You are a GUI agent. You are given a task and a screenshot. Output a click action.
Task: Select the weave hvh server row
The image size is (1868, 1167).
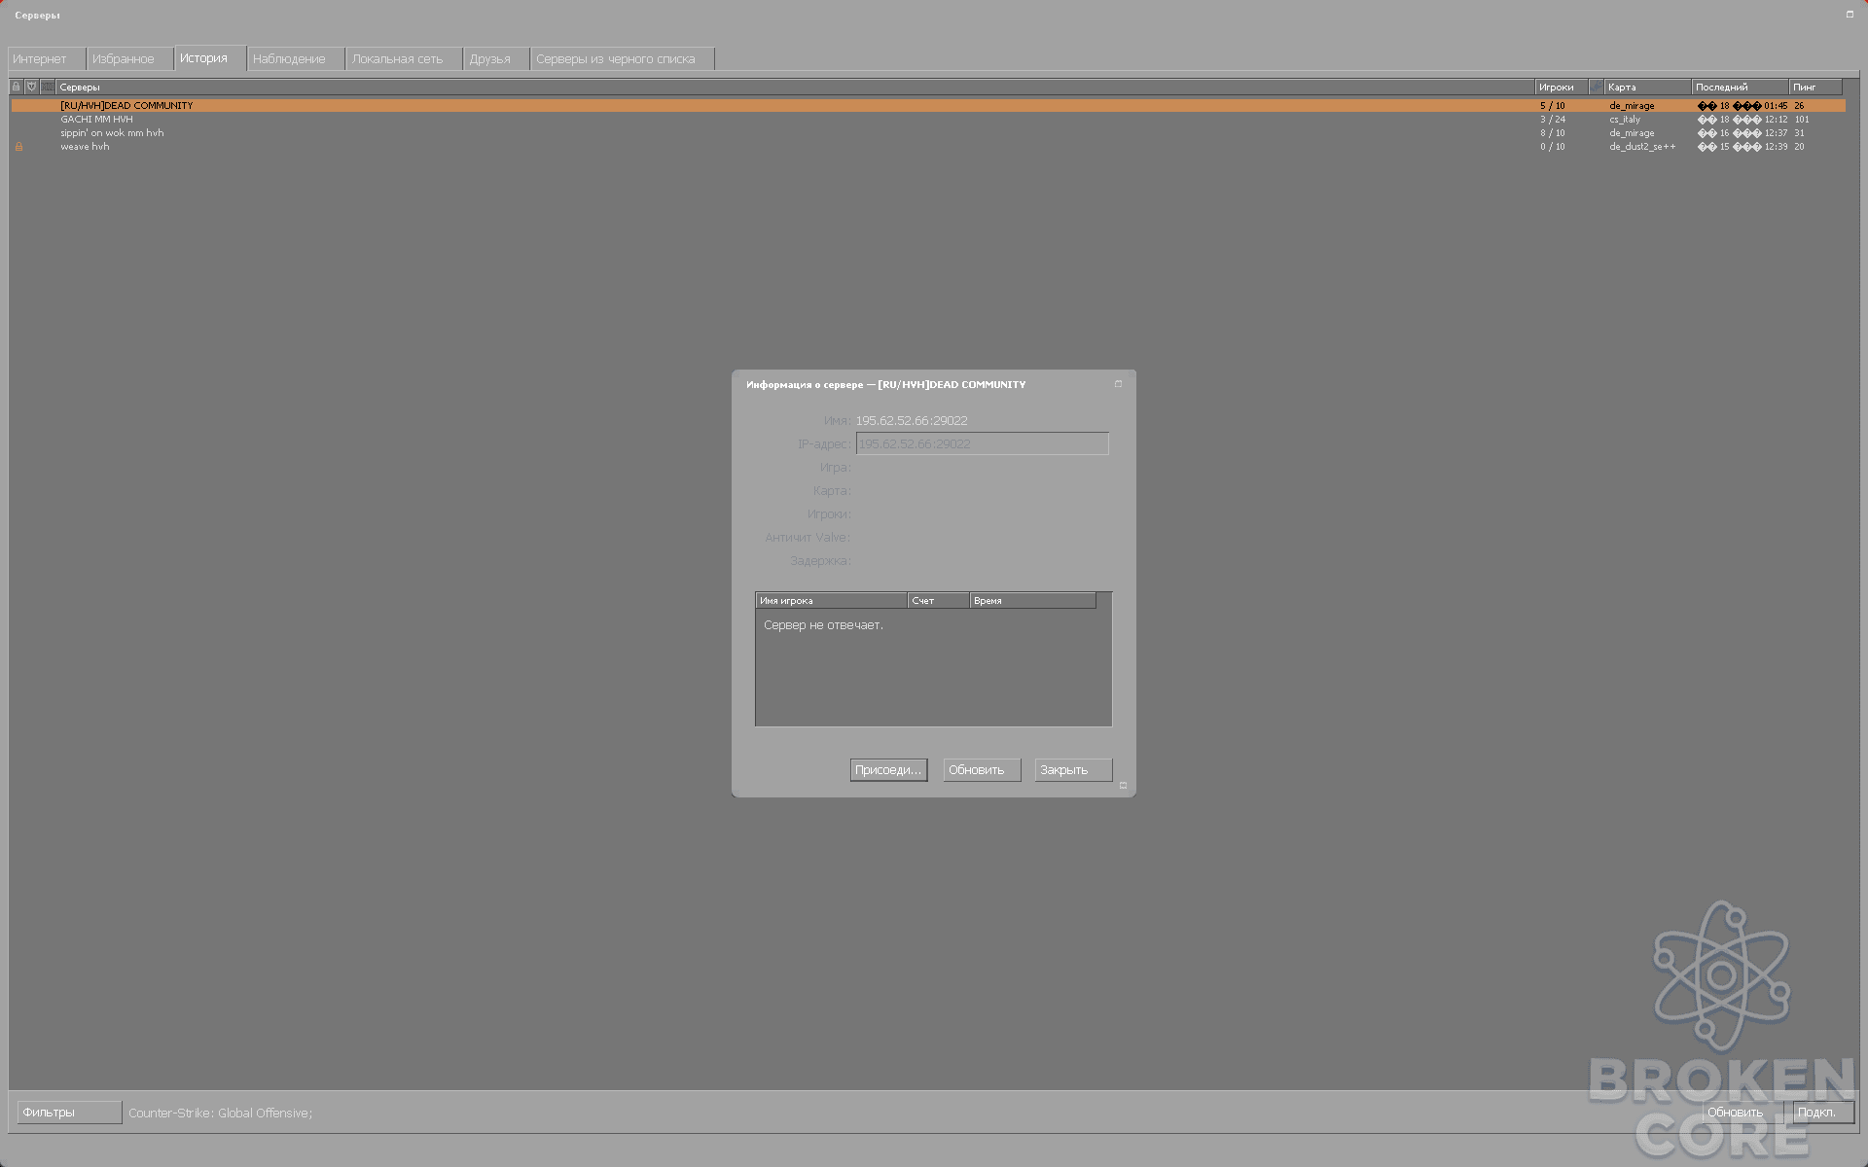927,147
